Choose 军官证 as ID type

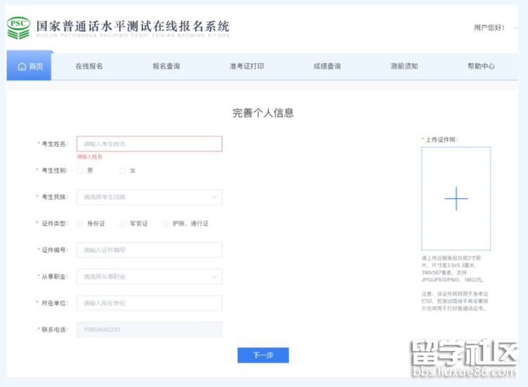pyautogui.click(x=122, y=224)
